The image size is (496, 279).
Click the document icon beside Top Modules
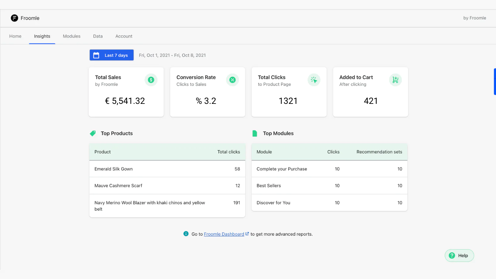click(255, 133)
